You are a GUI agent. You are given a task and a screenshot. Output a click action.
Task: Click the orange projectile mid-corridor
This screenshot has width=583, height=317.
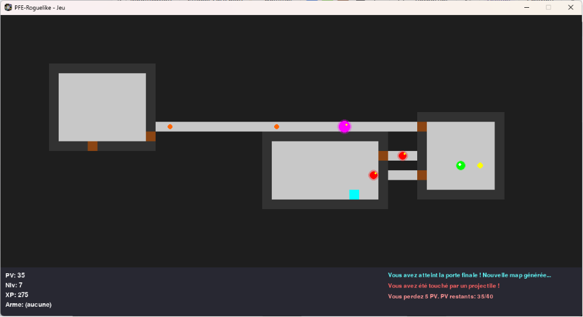277,126
